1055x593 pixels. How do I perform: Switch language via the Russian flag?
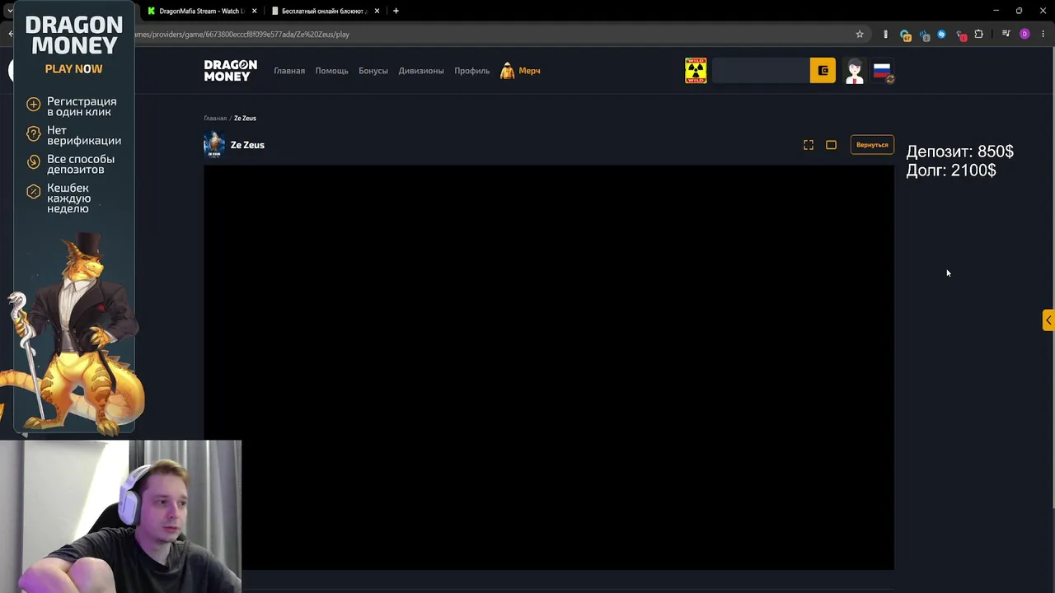(x=883, y=71)
